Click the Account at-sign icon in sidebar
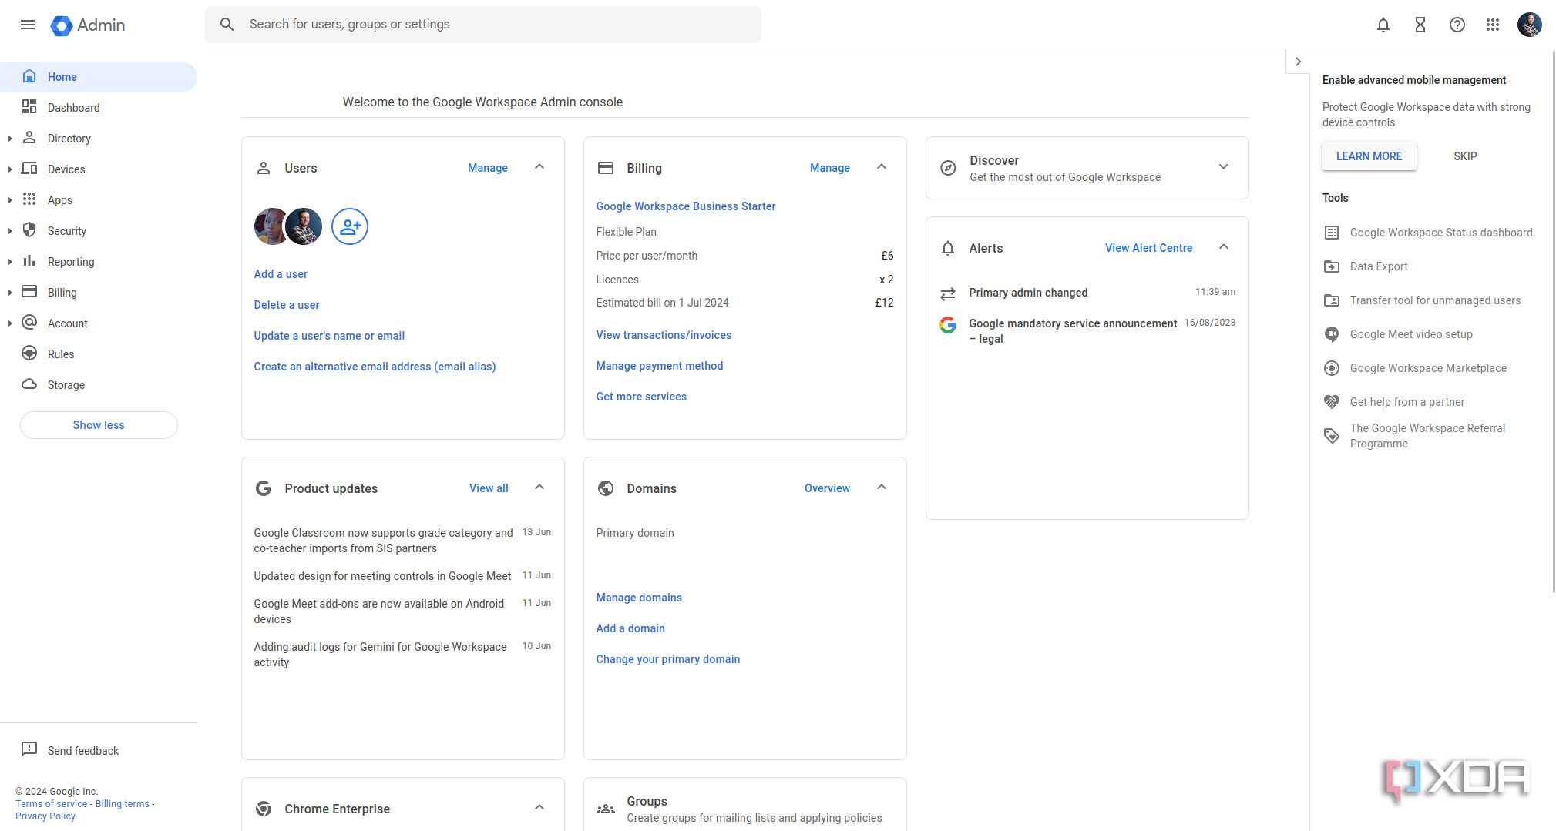 [x=29, y=323]
